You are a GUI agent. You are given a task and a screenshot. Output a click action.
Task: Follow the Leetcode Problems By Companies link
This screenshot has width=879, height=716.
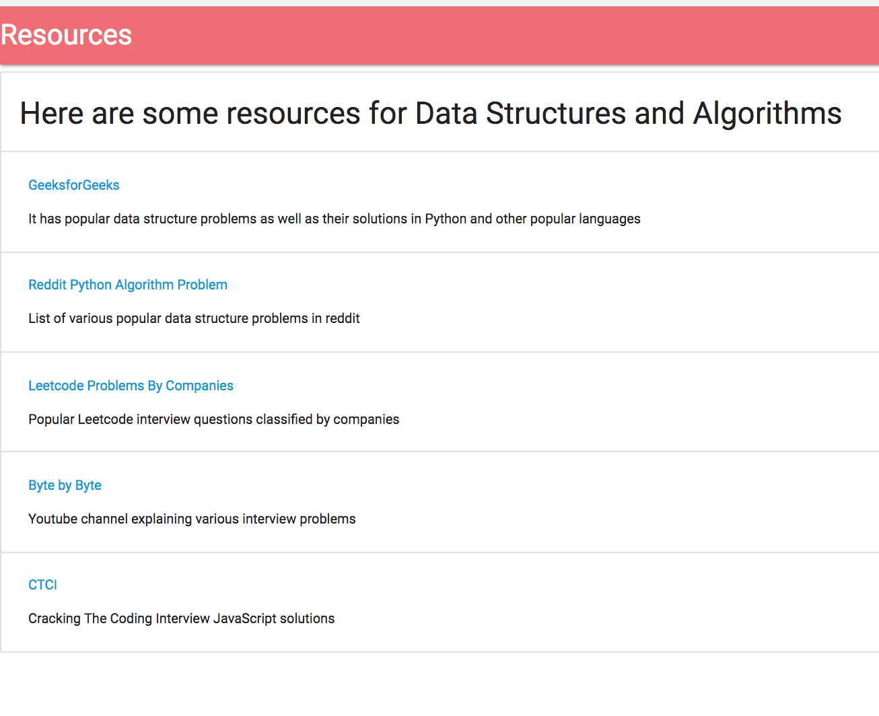click(x=131, y=386)
